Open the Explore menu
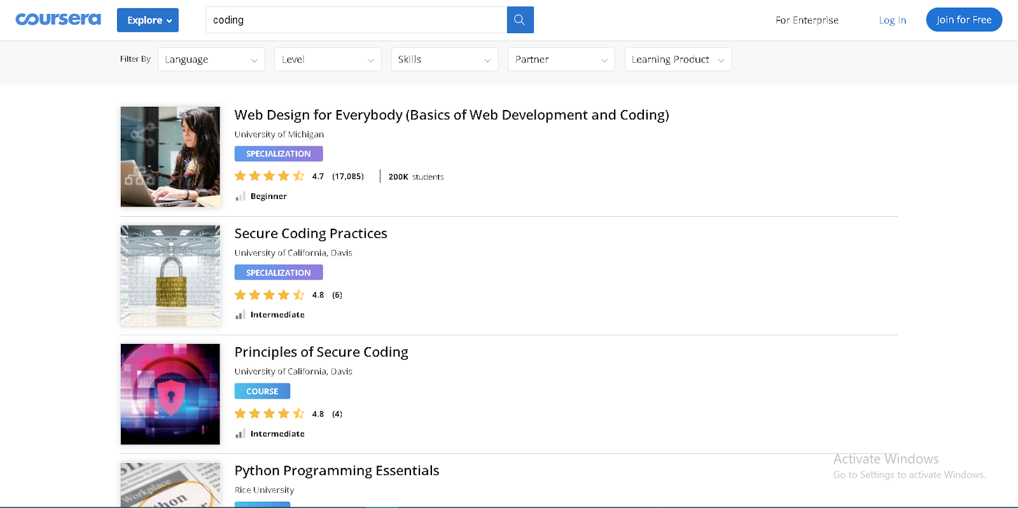This screenshot has width=1018, height=508. tap(148, 20)
